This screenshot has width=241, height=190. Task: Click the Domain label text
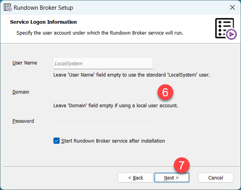(21, 92)
